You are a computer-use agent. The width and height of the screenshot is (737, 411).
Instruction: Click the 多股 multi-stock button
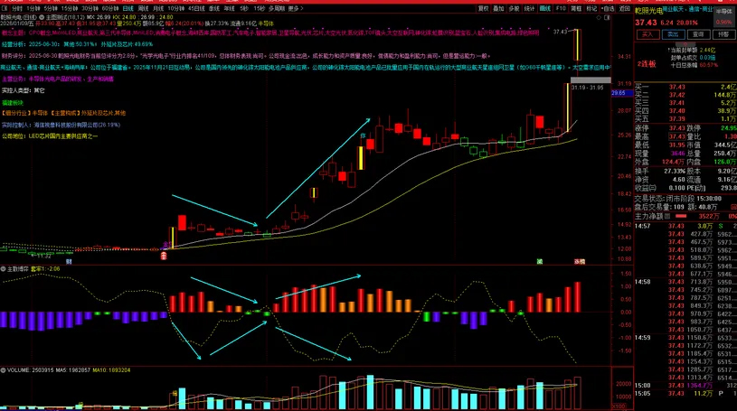pos(515,8)
